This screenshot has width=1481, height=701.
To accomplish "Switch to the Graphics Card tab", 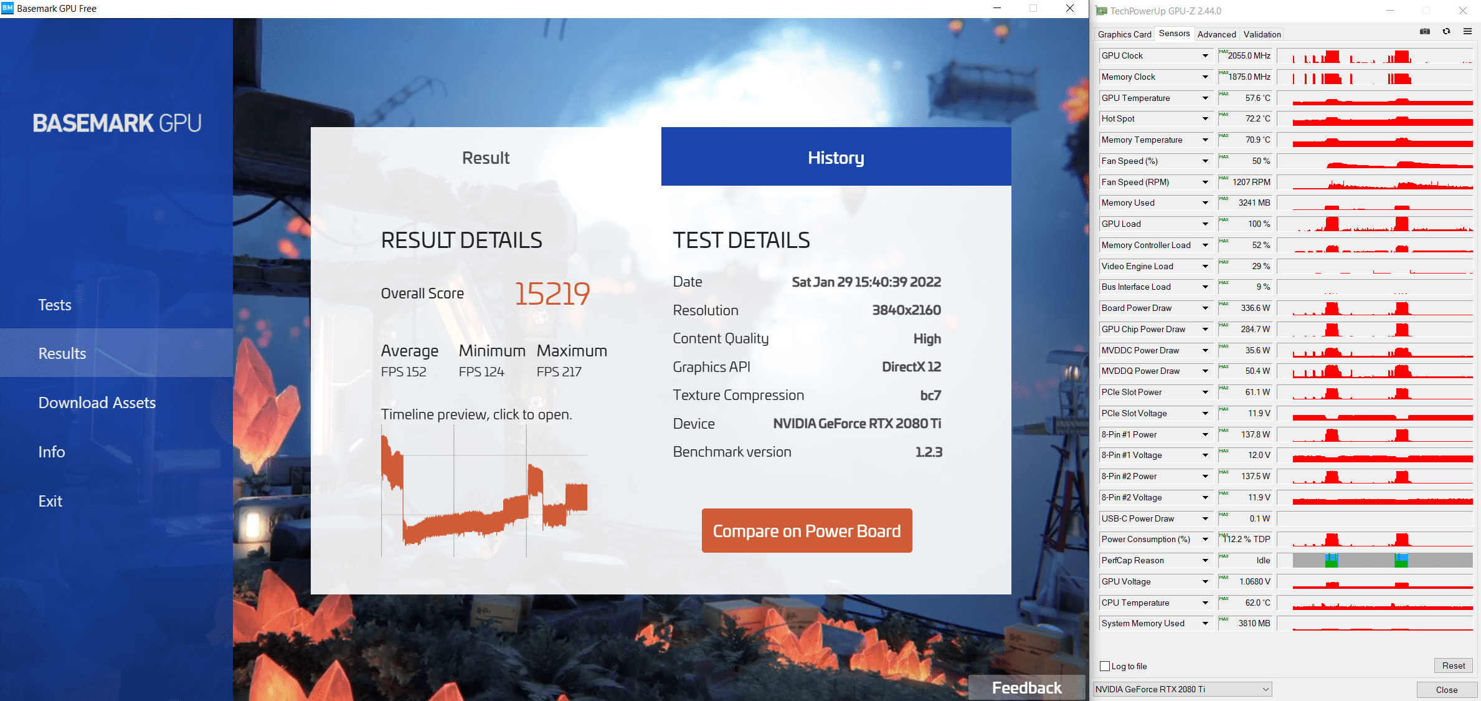I will tap(1124, 34).
